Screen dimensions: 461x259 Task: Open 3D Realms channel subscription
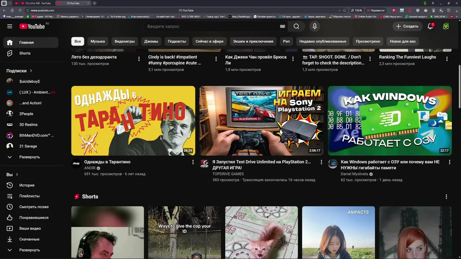(x=31, y=124)
